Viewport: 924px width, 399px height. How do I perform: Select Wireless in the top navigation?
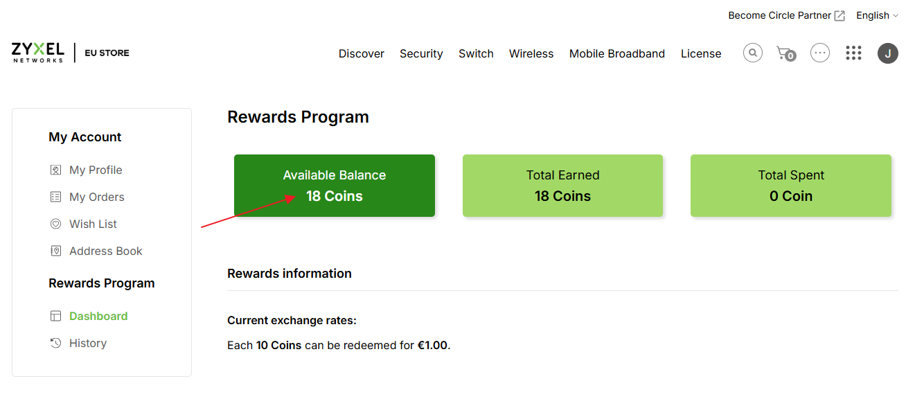tap(531, 53)
